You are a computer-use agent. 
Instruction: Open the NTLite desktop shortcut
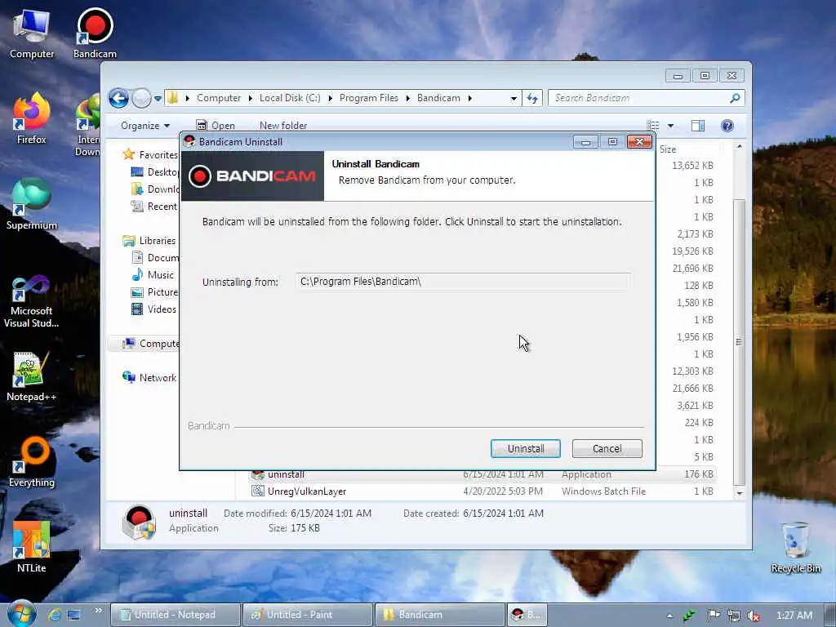point(32,547)
